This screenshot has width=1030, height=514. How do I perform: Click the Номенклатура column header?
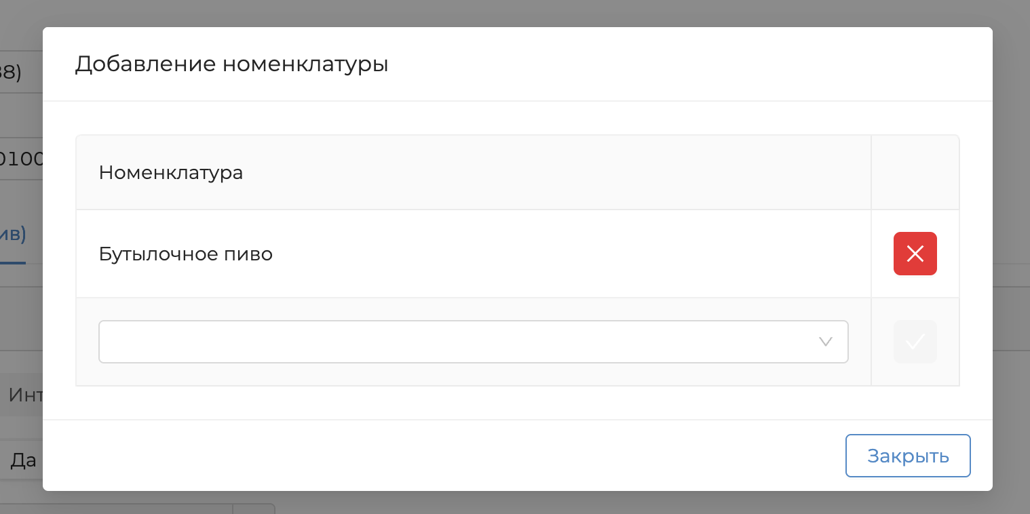[x=171, y=173]
